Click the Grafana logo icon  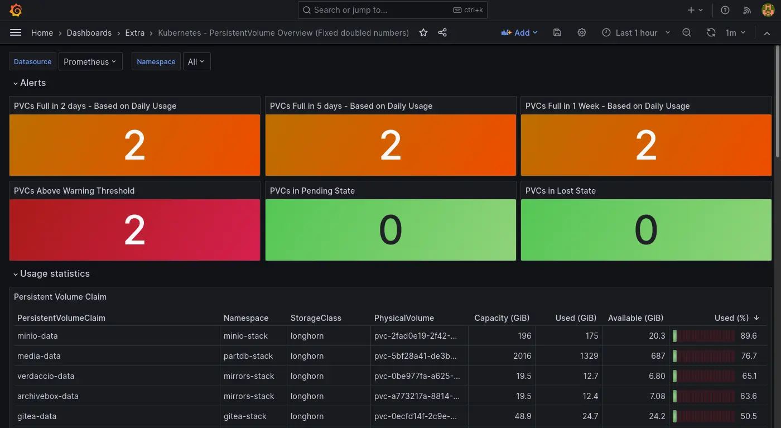(16, 10)
